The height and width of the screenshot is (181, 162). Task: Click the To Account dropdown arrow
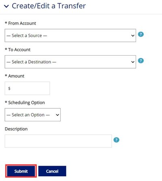(x=133, y=62)
